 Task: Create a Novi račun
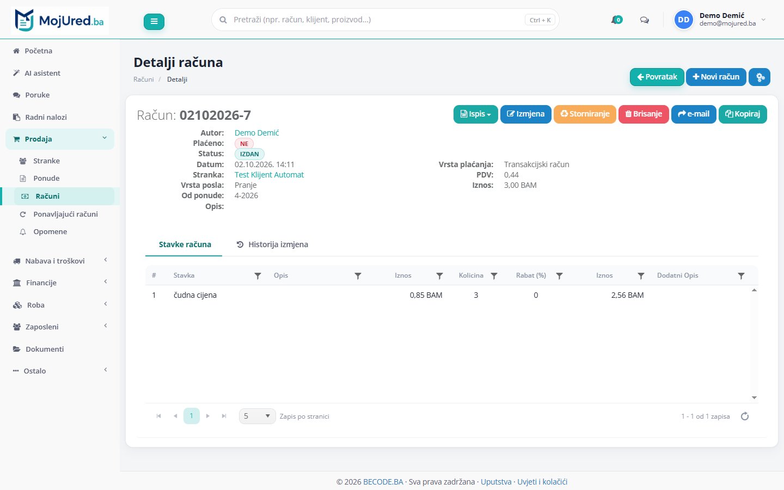point(716,77)
